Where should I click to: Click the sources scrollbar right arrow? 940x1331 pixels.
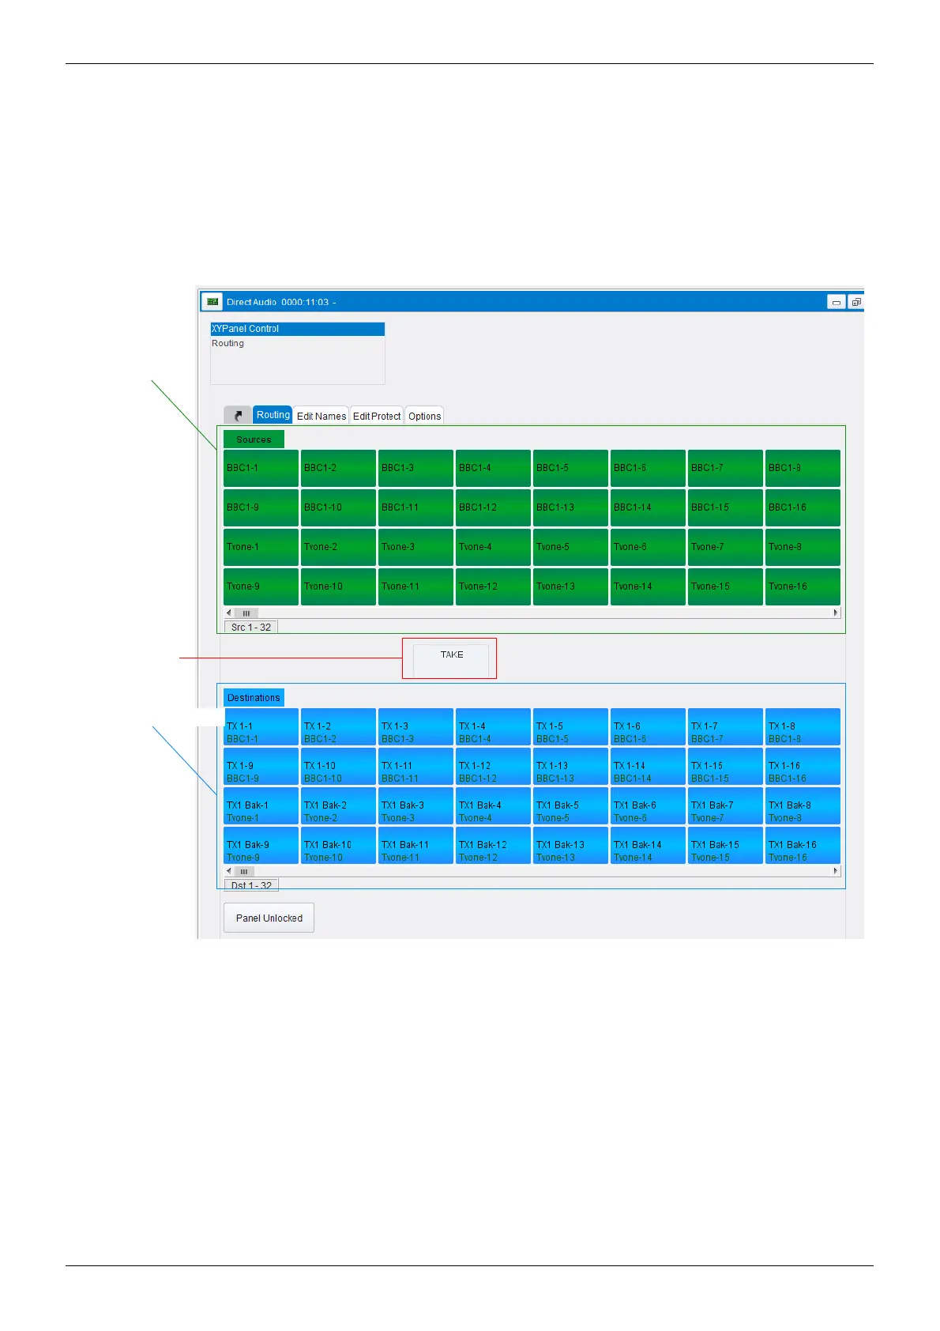coord(836,613)
